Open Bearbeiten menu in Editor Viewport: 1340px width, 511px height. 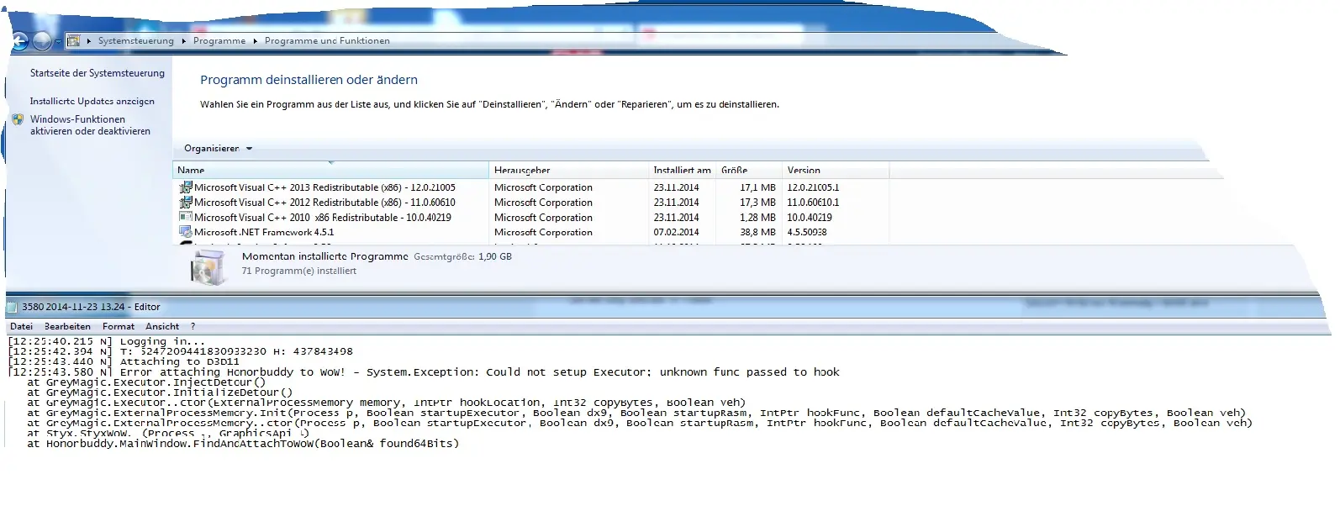[67, 326]
